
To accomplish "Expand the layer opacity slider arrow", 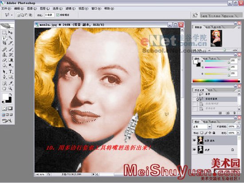I will coord(238,126).
